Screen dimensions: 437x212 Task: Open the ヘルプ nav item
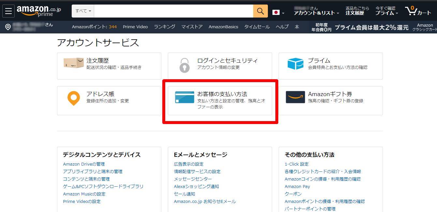pos(282,27)
